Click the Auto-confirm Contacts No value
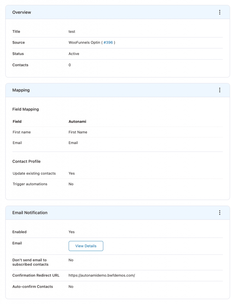 click(71, 286)
